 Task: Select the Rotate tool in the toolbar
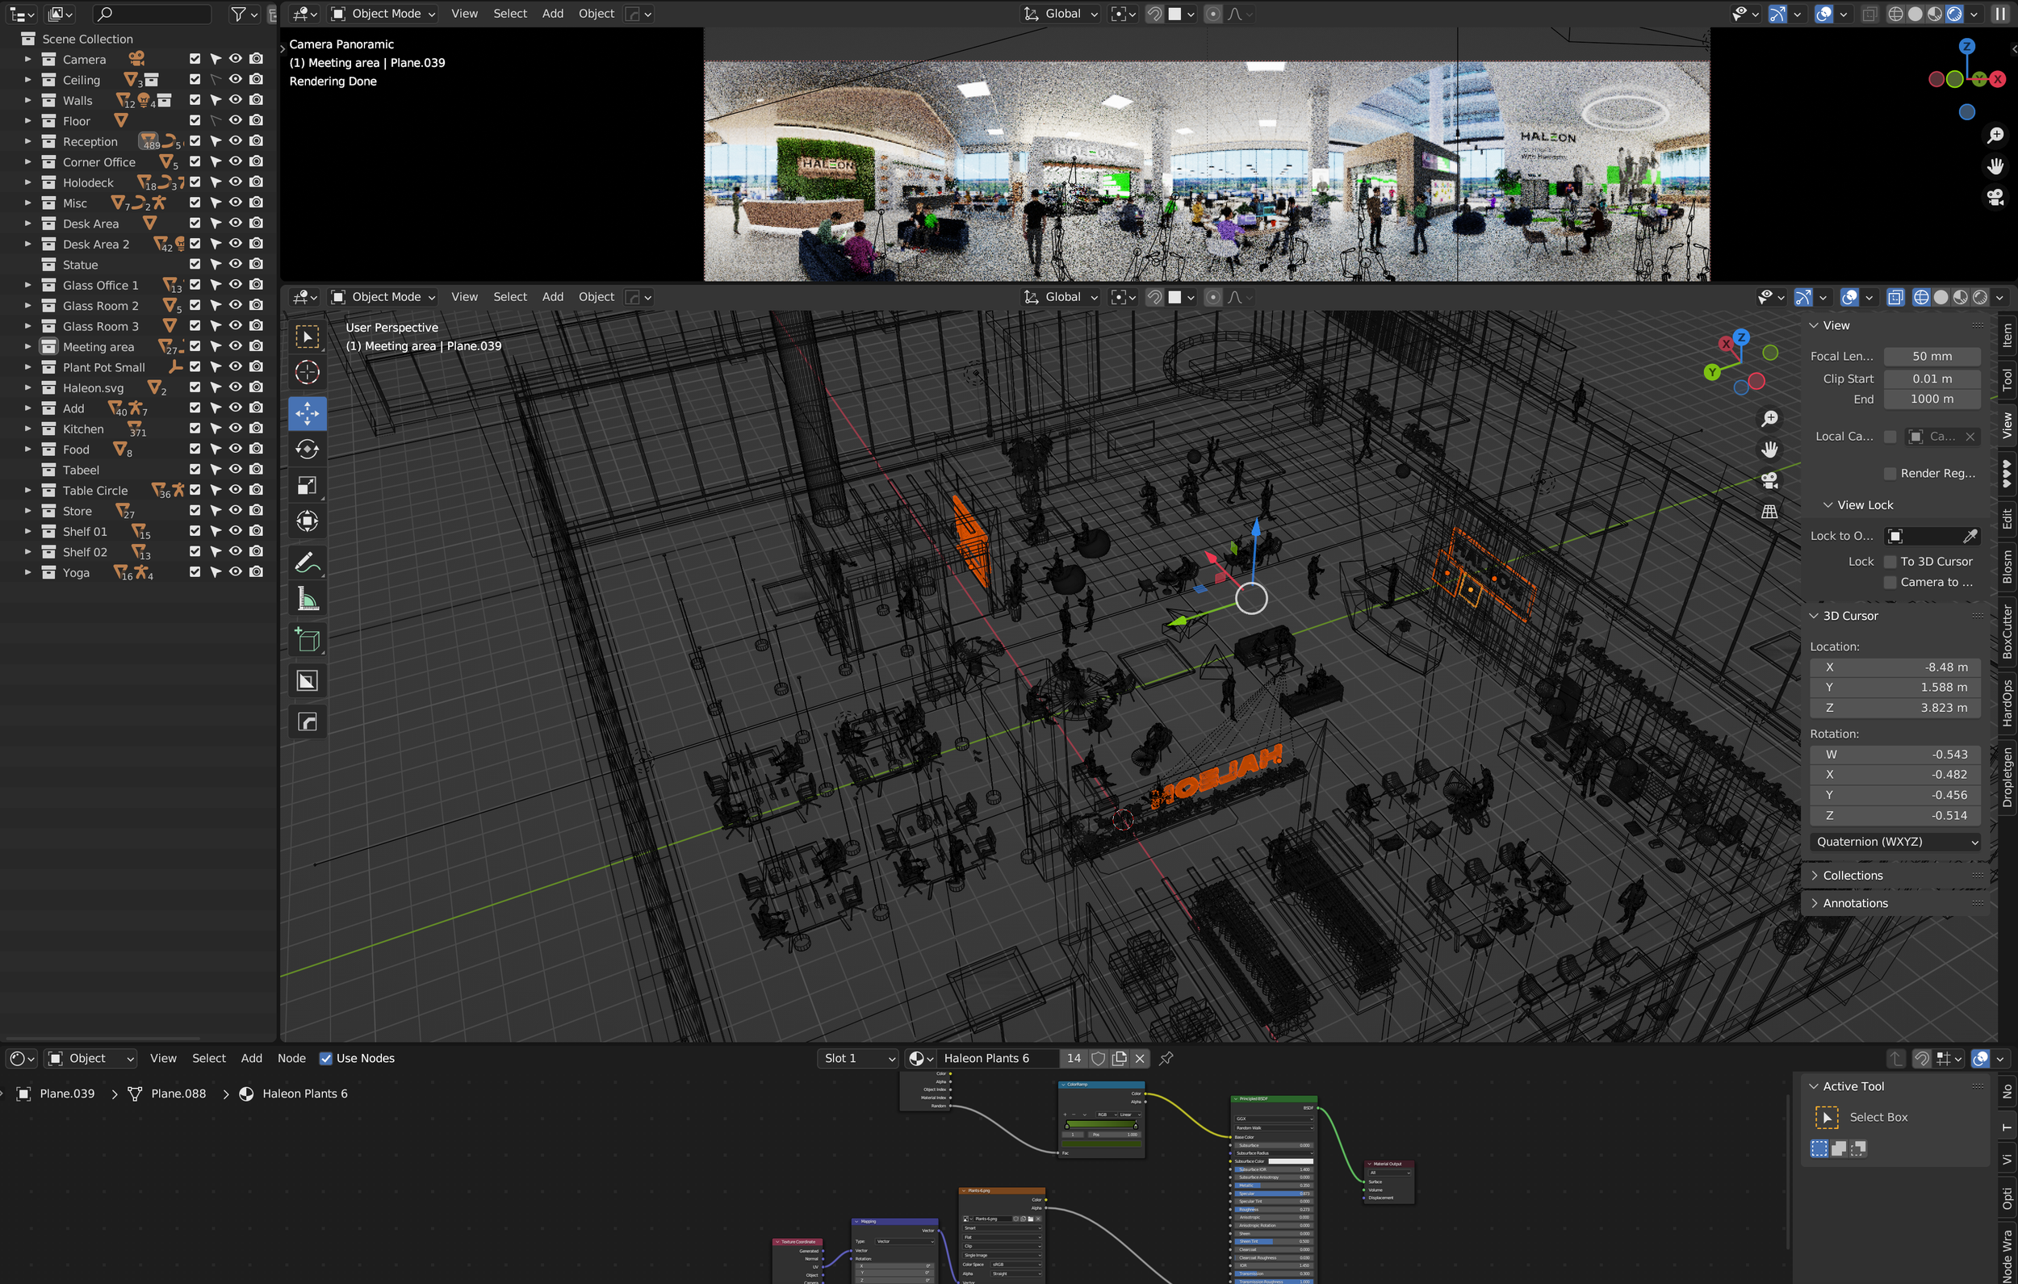[x=307, y=450]
